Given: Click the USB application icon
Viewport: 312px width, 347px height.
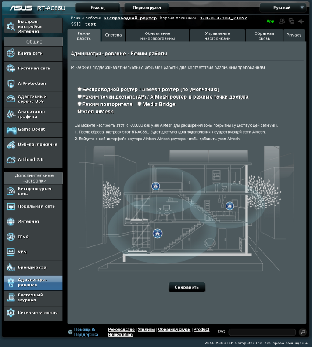Looking at the screenshot, I should tap(11, 145).
